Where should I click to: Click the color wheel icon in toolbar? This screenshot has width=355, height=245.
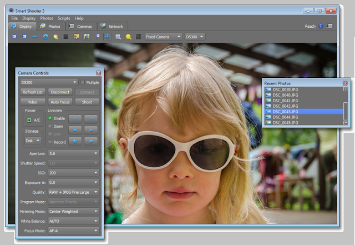[x=55, y=37]
